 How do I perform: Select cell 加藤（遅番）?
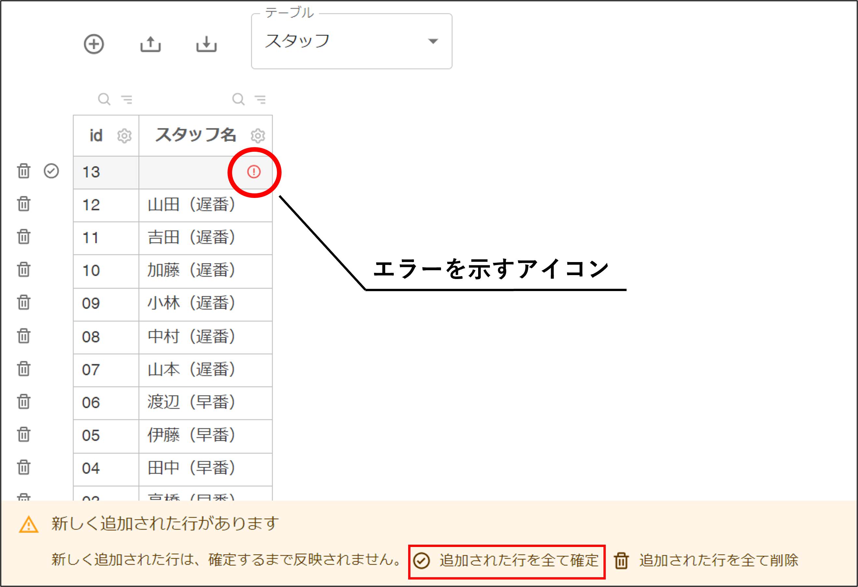click(206, 271)
